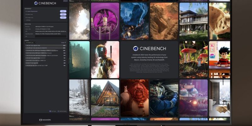The width and height of the screenshot is (252, 126).
Task: Click the Cinebench logo in sidebar header
Action: coord(45,3)
